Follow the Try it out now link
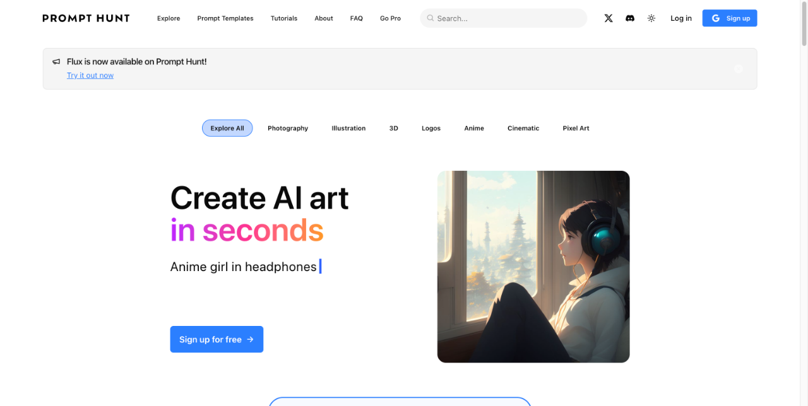 click(x=90, y=76)
